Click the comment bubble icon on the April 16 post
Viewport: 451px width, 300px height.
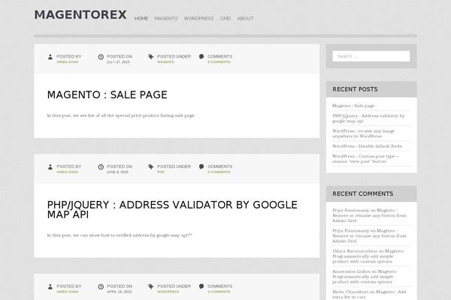coord(201,286)
